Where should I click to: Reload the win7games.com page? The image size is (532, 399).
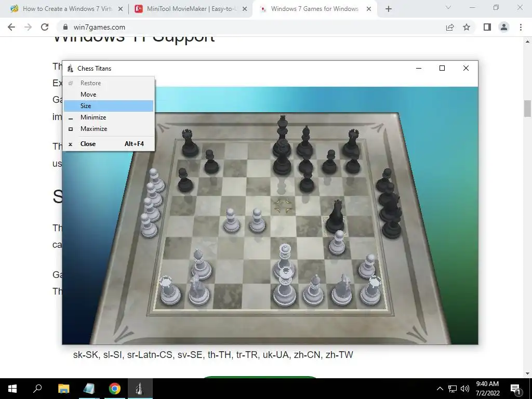click(x=45, y=27)
